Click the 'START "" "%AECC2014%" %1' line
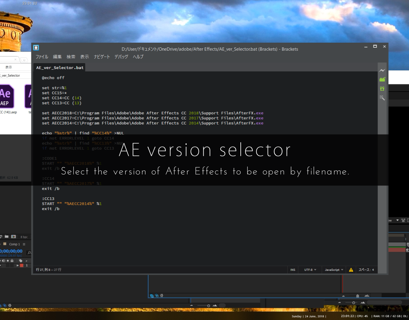This screenshot has width=409, height=320. (72, 204)
